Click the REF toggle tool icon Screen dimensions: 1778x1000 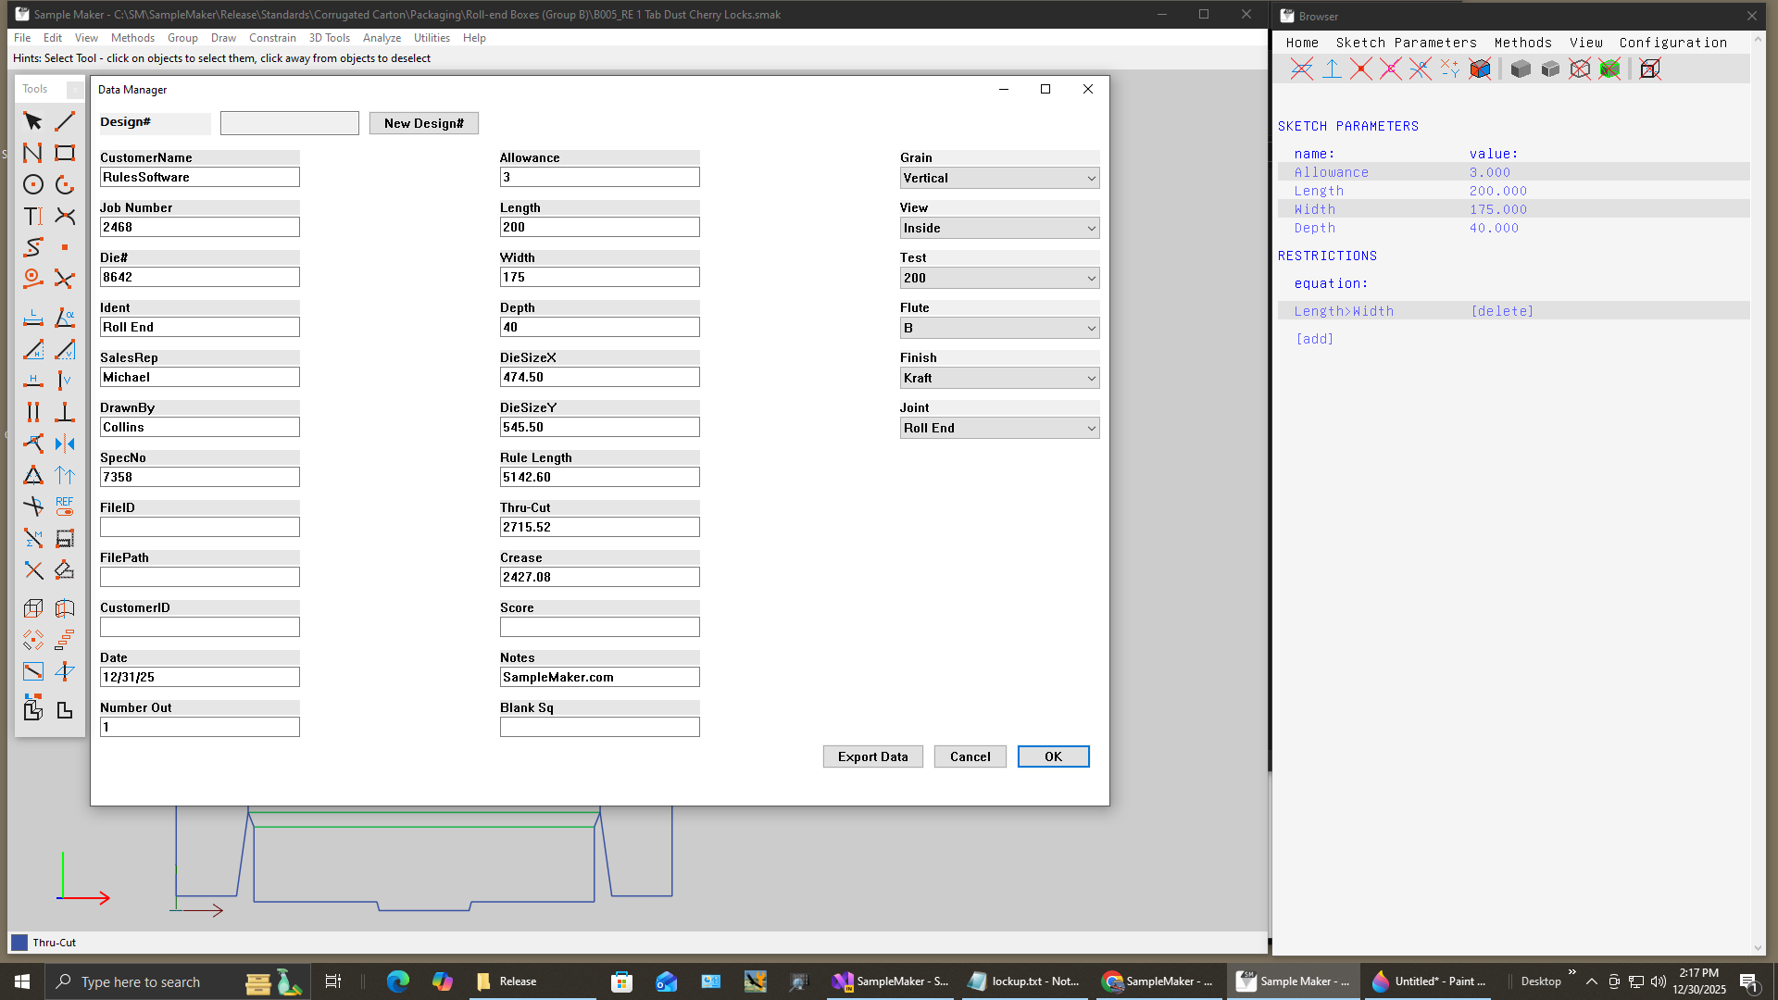coord(65,506)
